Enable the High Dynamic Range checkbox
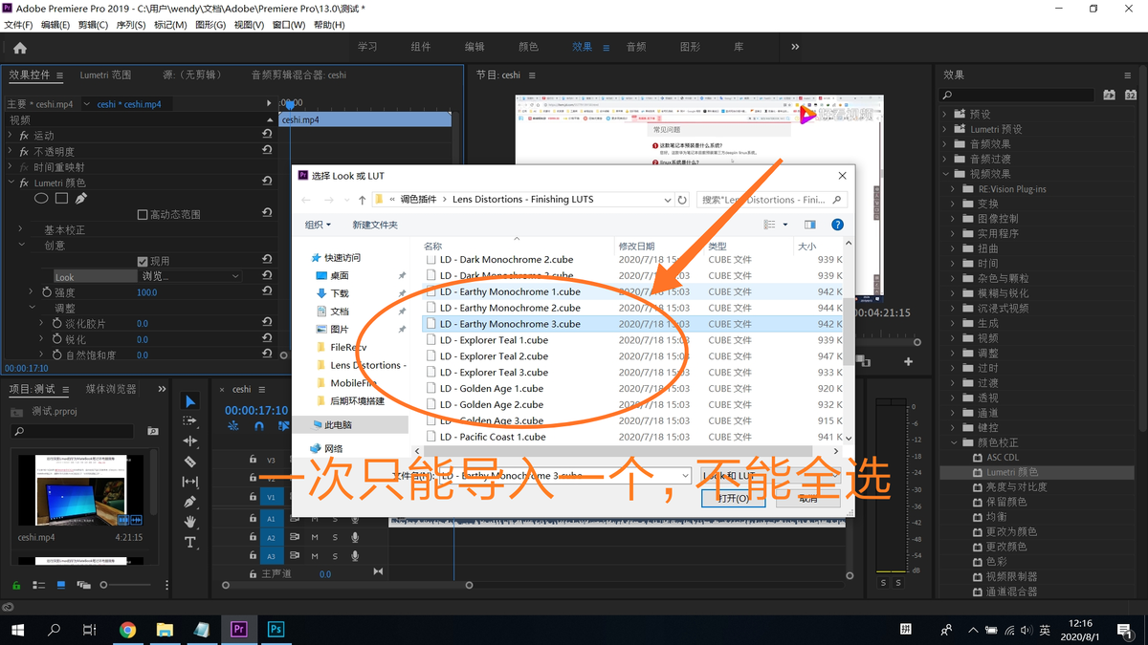 pyautogui.click(x=143, y=215)
